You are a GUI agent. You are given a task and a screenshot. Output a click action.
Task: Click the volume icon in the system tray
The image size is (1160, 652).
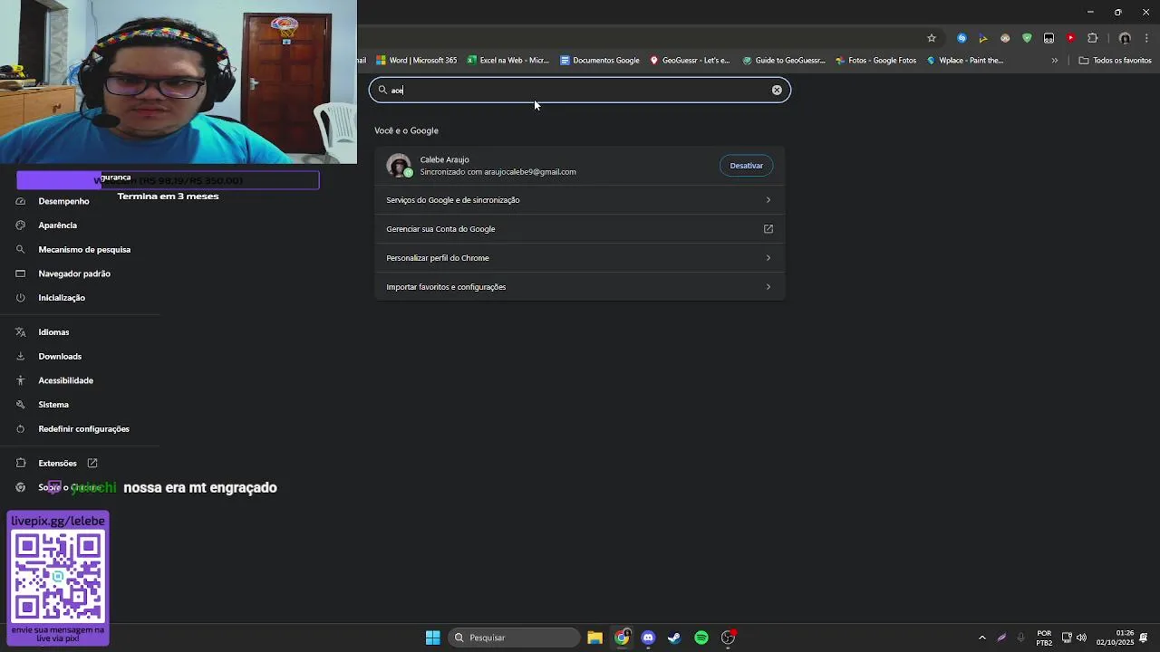(1081, 638)
